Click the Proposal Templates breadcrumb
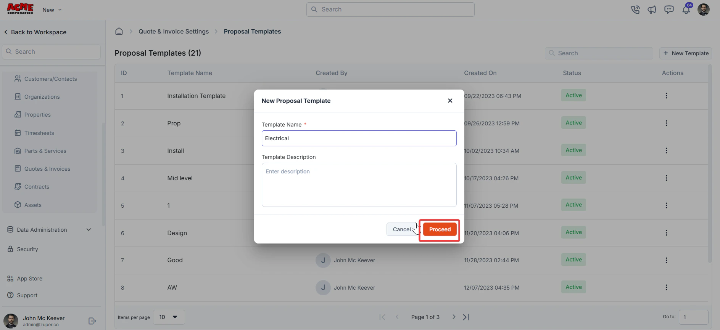The width and height of the screenshot is (720, 330). point(252,31)
